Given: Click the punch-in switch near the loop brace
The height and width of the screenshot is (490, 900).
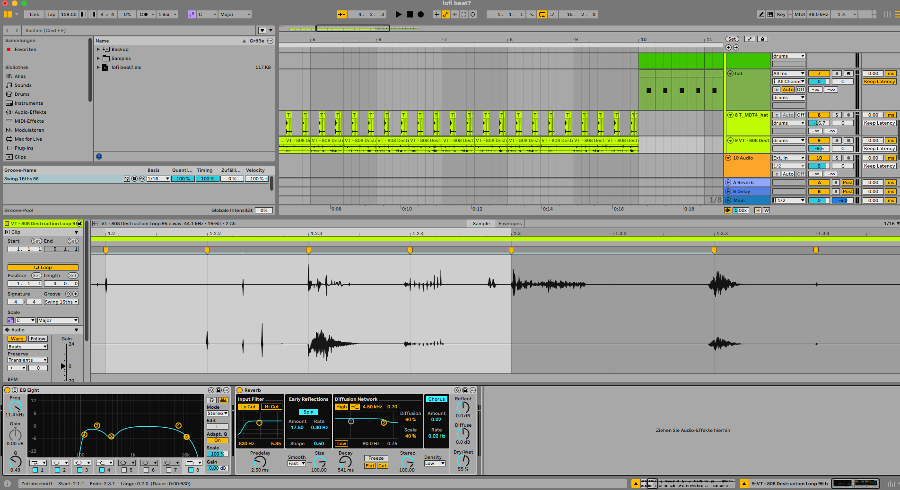Looking at the screenshot, I should (x=531, y=14).
